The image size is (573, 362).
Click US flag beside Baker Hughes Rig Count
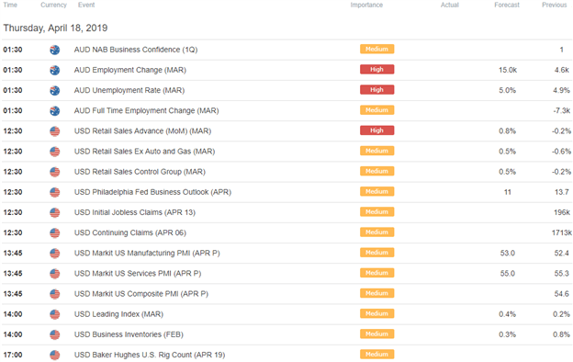(x=55, y=355)
